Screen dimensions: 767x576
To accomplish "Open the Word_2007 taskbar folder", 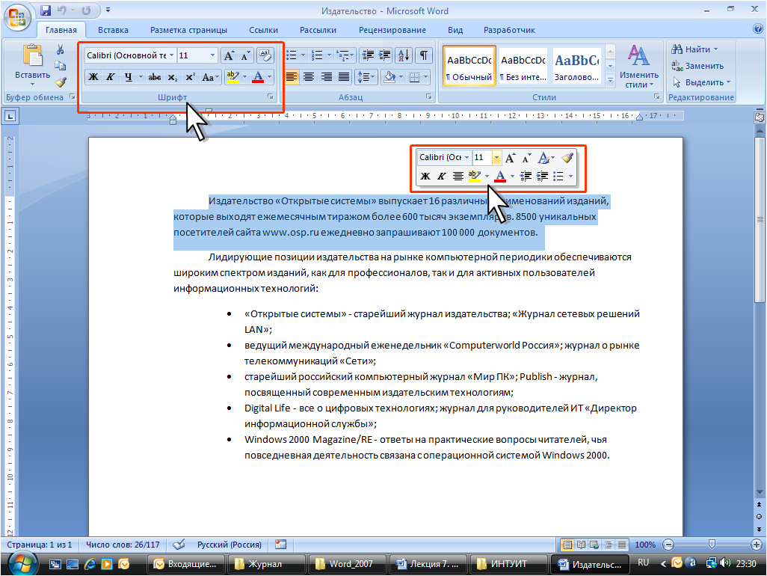I will [x=347, y=564].
